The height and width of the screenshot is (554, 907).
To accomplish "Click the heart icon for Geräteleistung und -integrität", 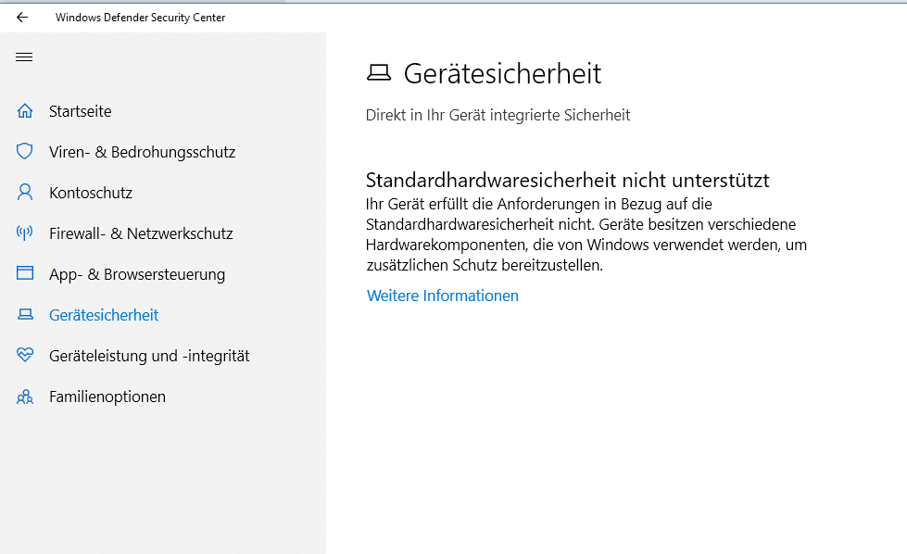I will tap(25, 355).
